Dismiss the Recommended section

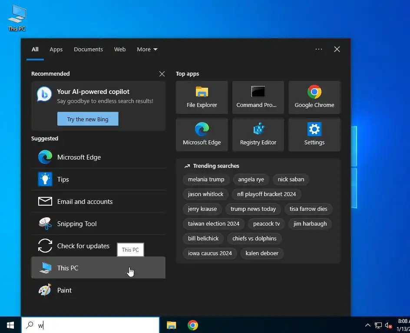[x=162, y=74]
